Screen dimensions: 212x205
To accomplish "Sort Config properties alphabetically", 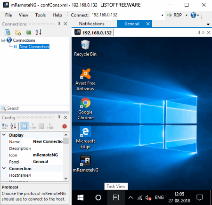I will click(x=13, y=126).
